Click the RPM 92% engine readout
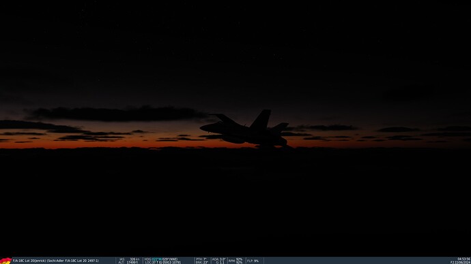 pos(235,261)
